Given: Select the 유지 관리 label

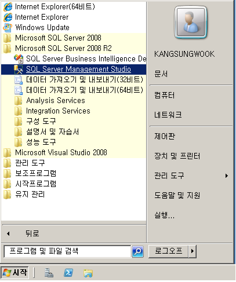Looking at the screenshot, I should click(x=30, y=195).
